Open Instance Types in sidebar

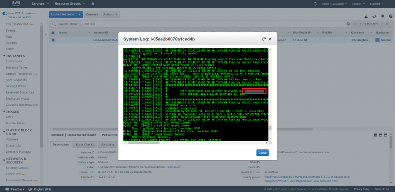click(x=17, y=67)
